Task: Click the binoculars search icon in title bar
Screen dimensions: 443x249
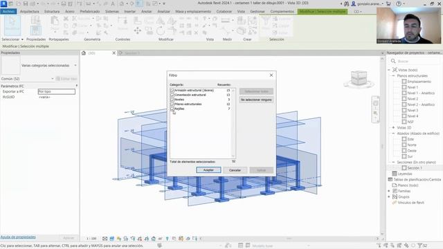Action: pos(346,3)
